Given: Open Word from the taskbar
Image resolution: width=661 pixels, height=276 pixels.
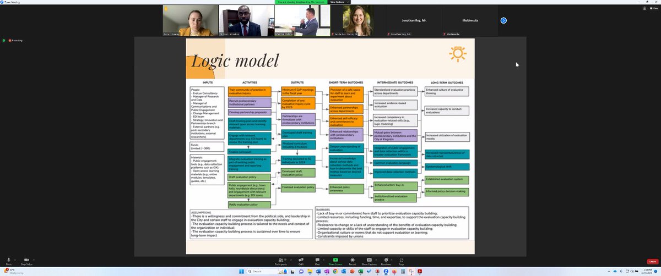Looking at the screenshot, I should click(x=318, y=271).
